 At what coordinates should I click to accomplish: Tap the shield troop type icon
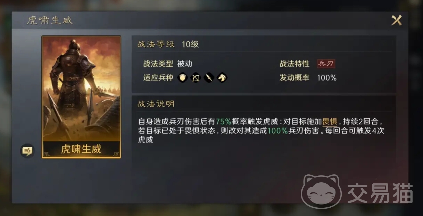[x=183, y=77]
